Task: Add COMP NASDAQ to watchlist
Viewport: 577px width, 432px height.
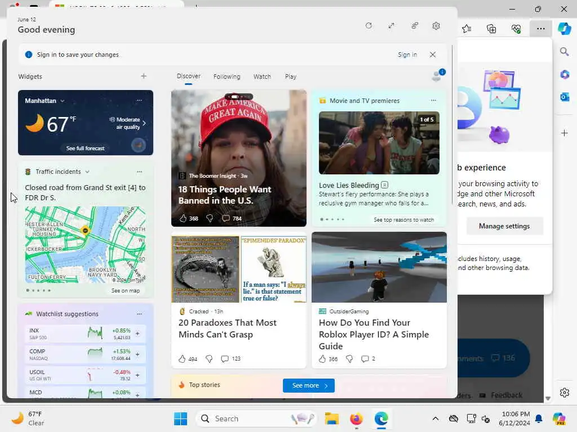Action: click(x=137, y=354)
